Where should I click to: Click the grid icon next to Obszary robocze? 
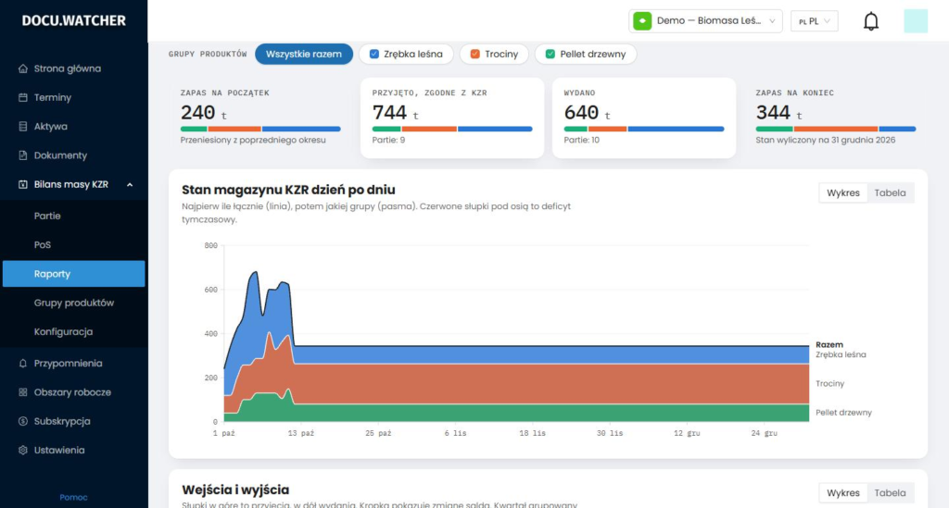tap(23, 392)
